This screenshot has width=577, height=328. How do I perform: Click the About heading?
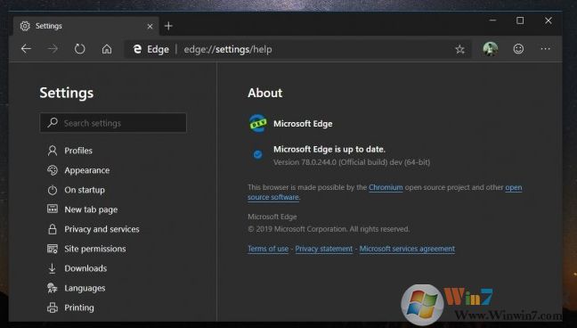pos(265,93)
